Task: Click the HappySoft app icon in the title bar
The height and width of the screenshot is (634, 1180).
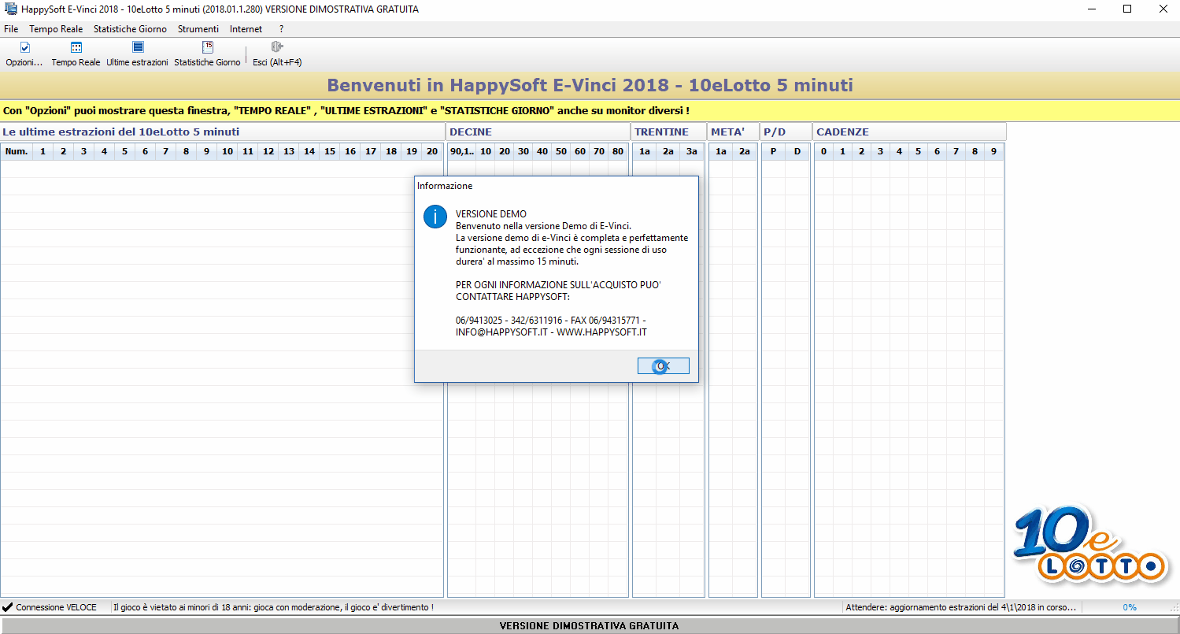Action: click(x=12, y=9)
